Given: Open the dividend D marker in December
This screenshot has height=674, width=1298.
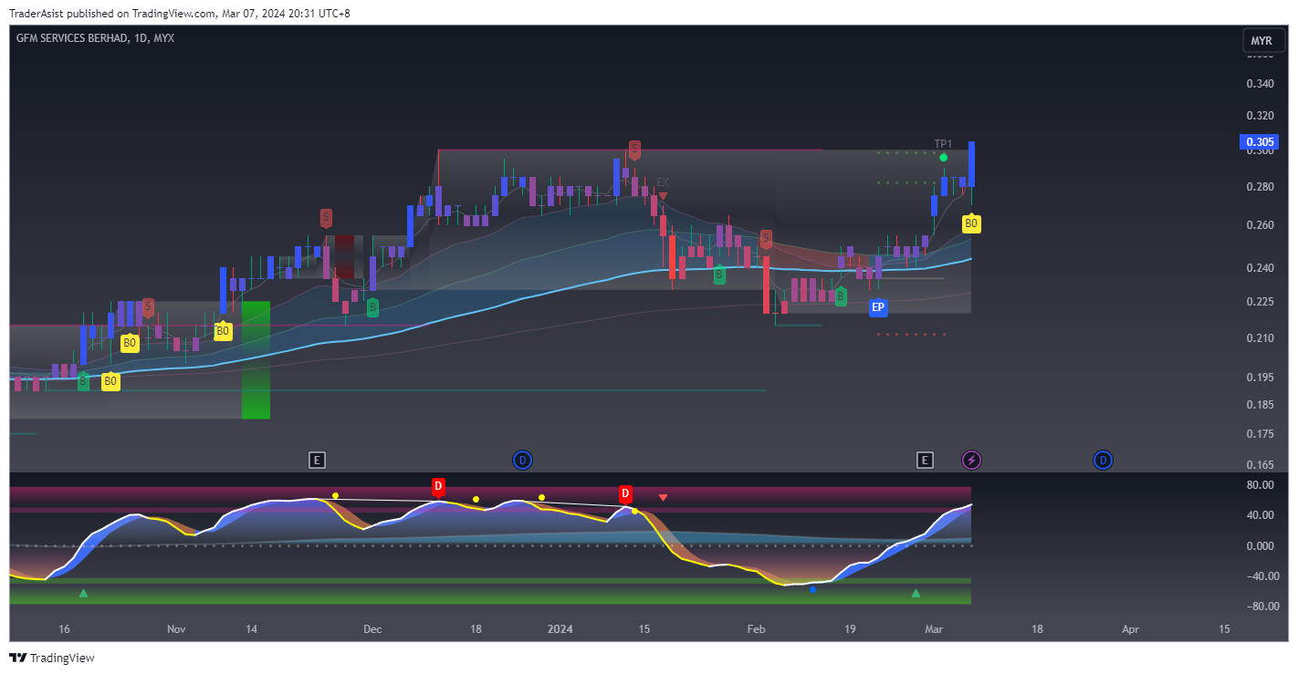Looking at the screenshot, I should (523, 460).
